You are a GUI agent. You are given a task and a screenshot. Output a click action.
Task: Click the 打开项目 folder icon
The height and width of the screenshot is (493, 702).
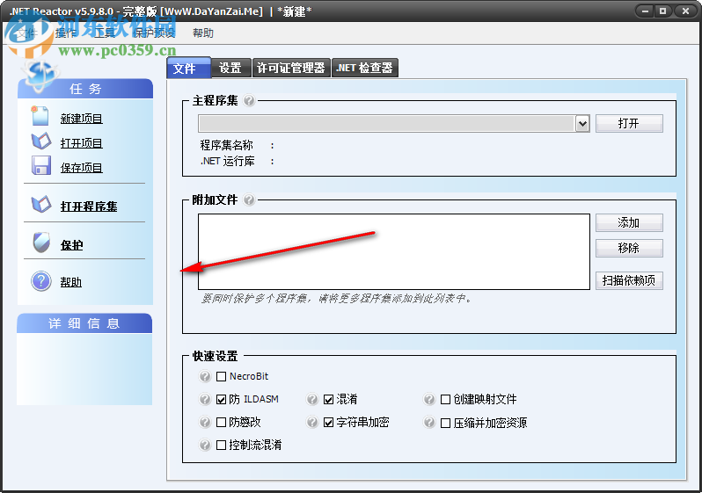click(41, 141)
